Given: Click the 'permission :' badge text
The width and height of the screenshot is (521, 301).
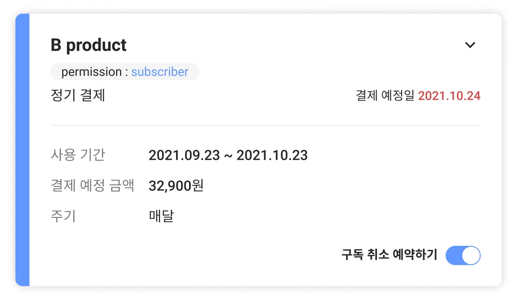Looking at the screenshot, I should (x=95, y=72).
